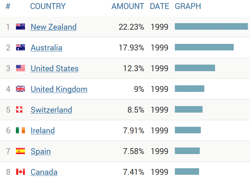
Task: Go to the Switzerland link
Action: click(51, 110)
